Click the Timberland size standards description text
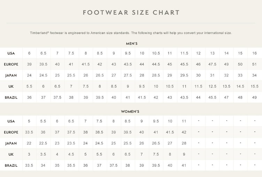Viewport: 262px width, 177px height. tap(131, 33)
